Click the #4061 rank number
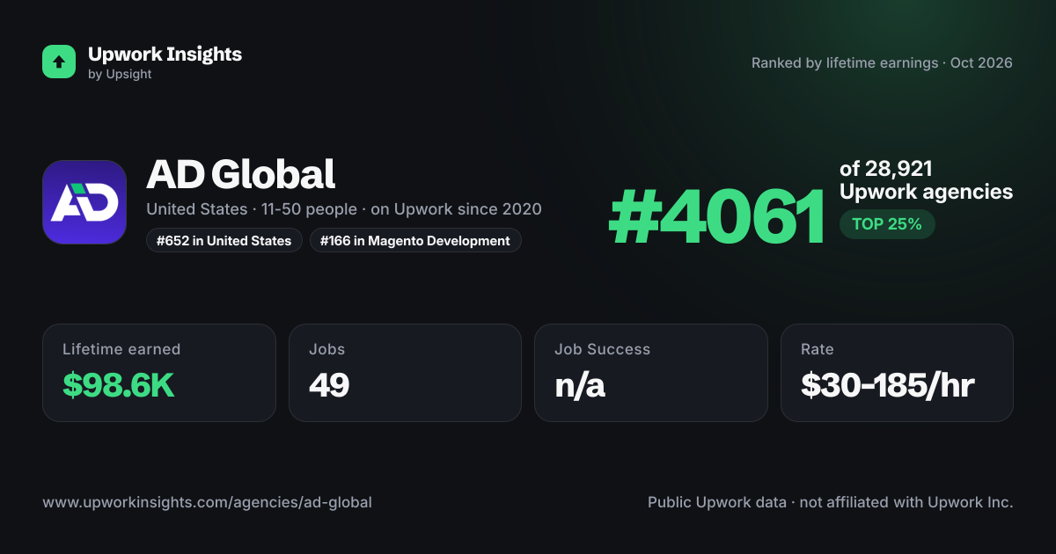This screenshot has width=1056, height=554. tap(717, 216)
